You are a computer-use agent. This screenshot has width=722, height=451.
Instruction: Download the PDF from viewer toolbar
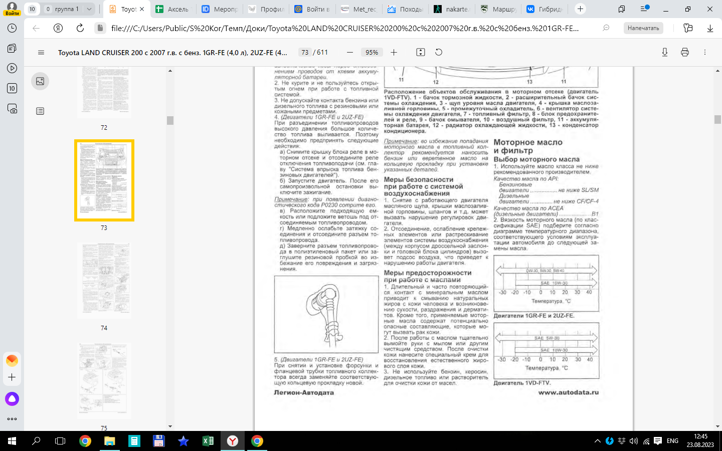(x=665, y=52)
